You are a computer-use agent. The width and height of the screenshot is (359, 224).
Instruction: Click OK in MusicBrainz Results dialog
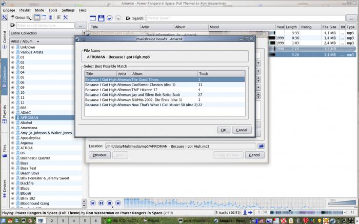pos(224,130)
